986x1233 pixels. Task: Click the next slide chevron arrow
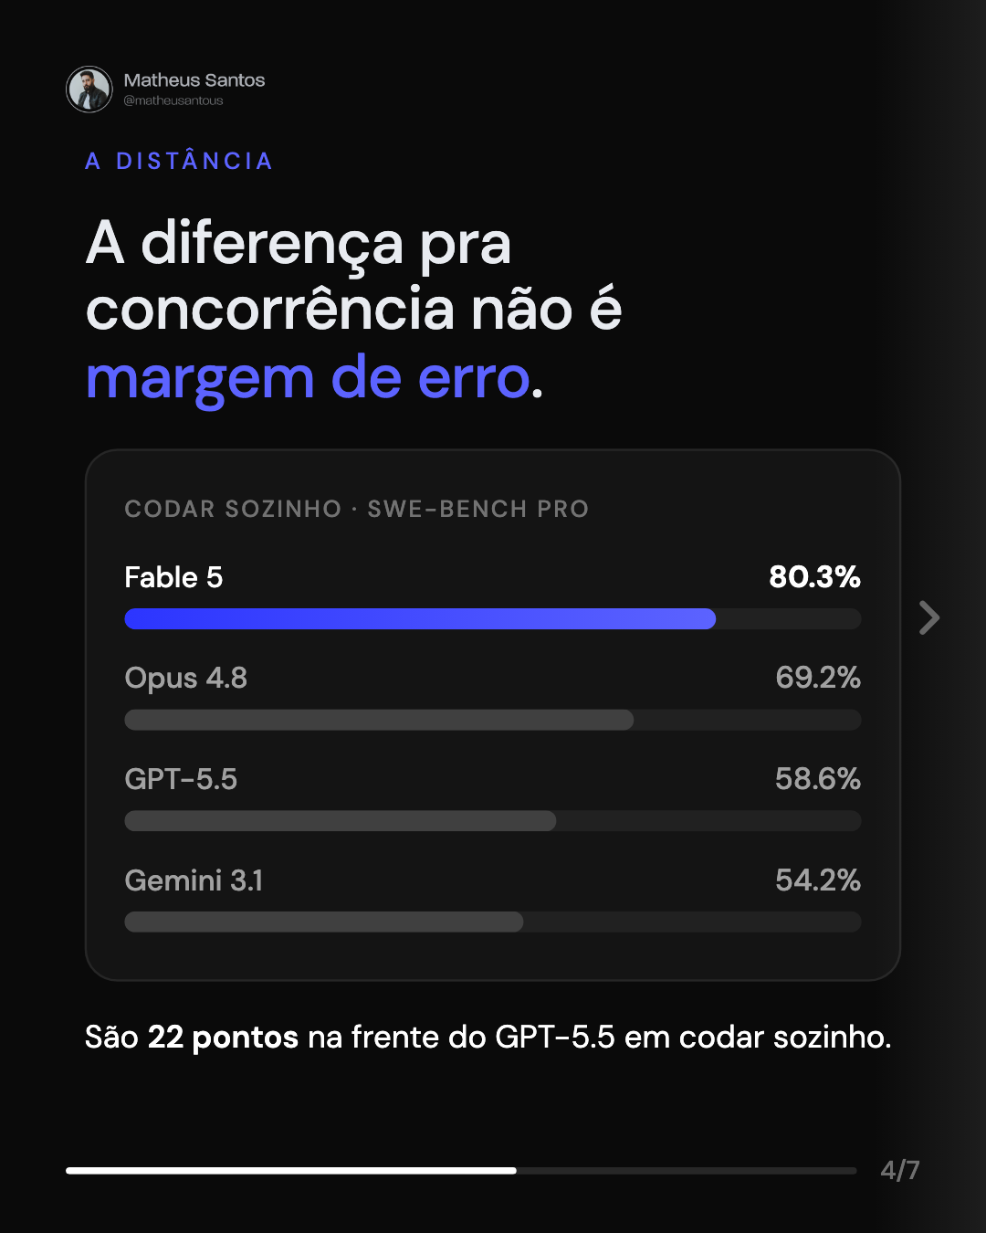929,618
